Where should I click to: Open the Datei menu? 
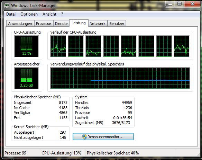(11, 14)
